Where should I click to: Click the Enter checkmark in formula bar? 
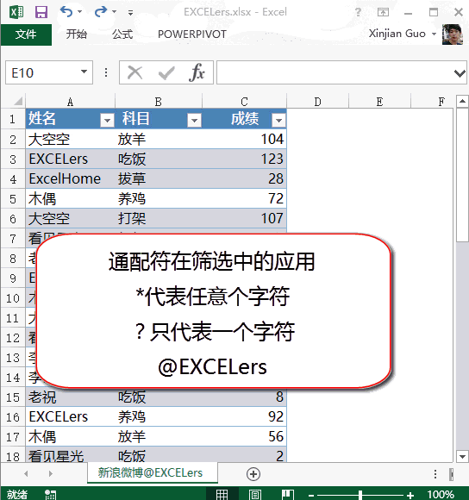(x=166, y=72)
